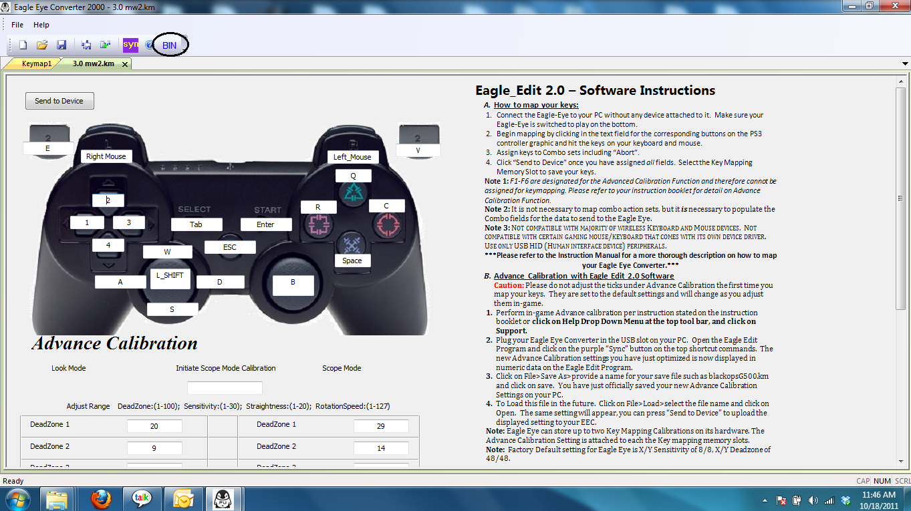This screenshot has height=511, width=911.
Task: Open Windows Explorer from the taskbar
Action: [x=57, y=499]
